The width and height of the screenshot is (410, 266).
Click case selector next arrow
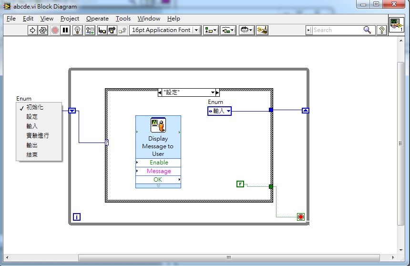click(x=217, y=92)
